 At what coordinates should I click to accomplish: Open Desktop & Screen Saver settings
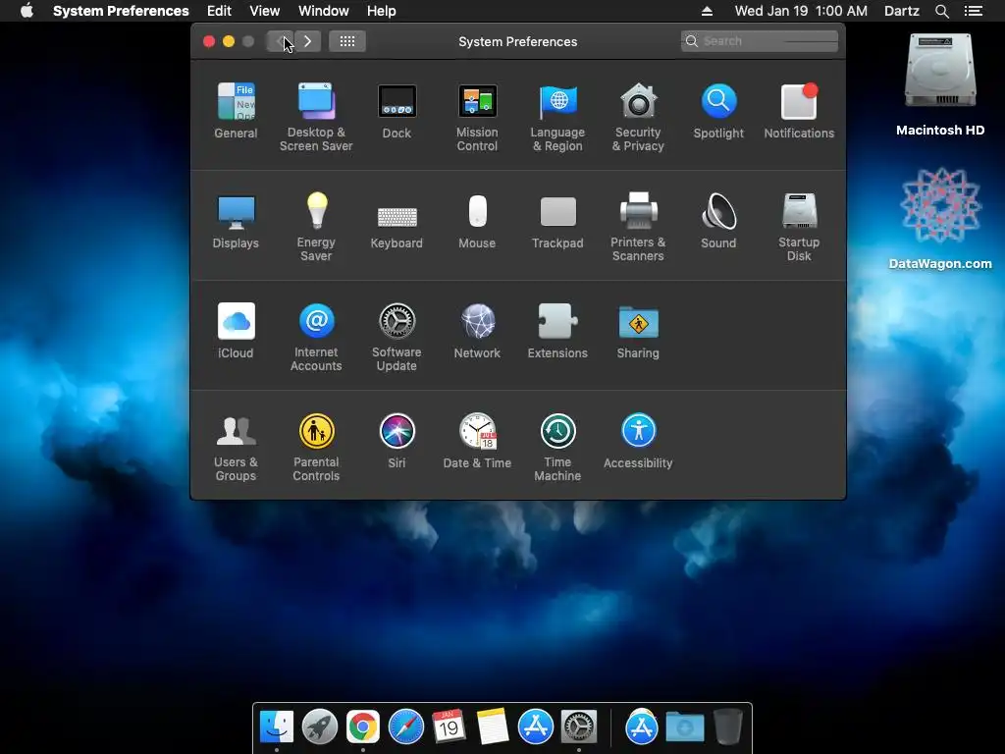(x=316, y=117)
